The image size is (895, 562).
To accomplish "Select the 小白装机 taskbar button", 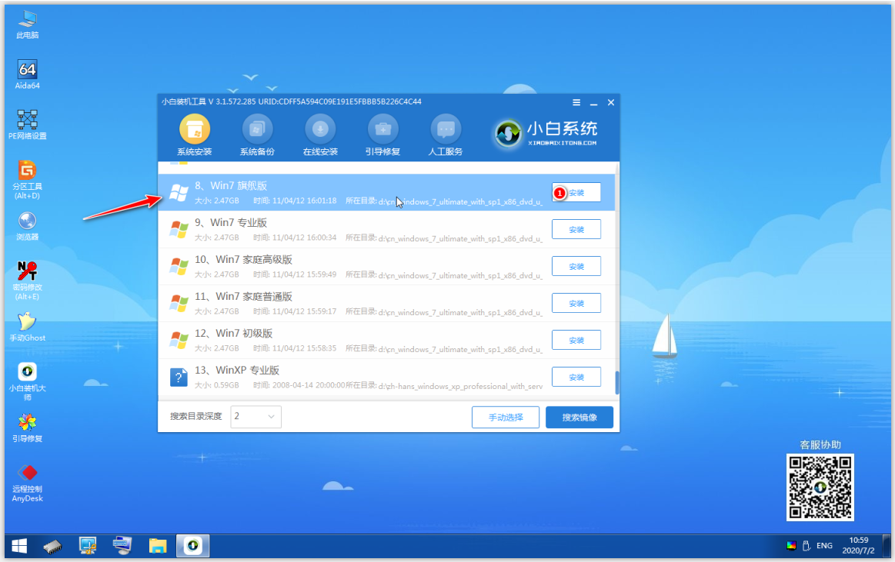I will 193,546.
